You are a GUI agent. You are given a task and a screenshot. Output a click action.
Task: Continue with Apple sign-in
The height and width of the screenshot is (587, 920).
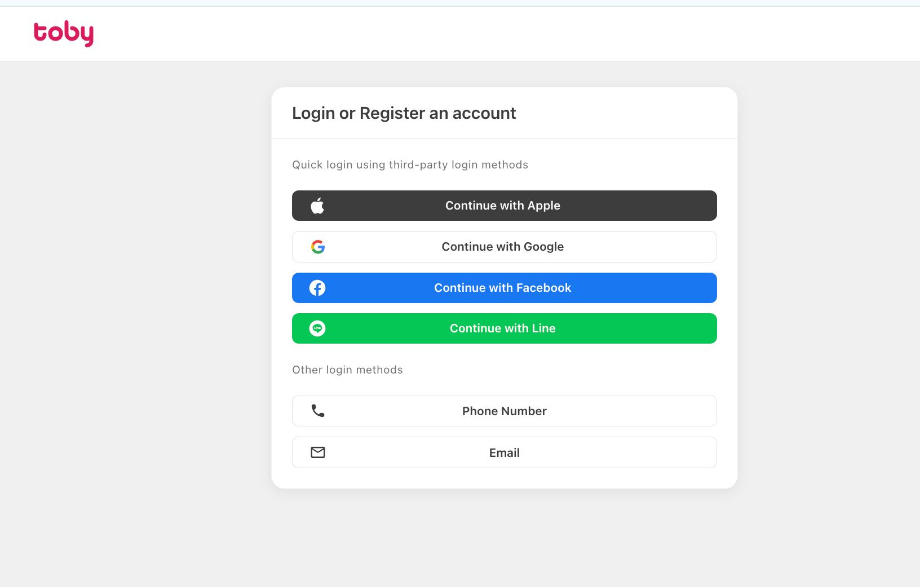pyautogui.click(x=505, y=206)
